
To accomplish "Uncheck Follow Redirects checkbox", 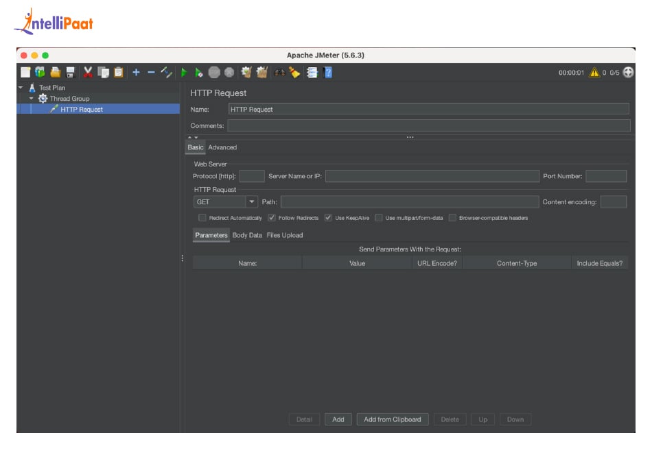I will click(x=272, y=217).
